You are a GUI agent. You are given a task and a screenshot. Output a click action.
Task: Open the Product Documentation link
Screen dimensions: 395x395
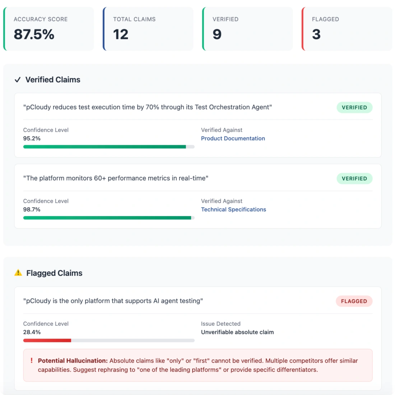[233, 138]
